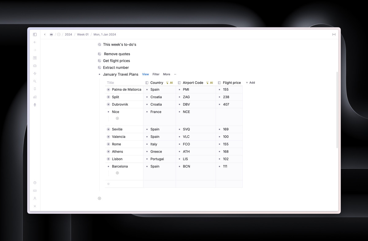Viewport: 368px width, 241px height.
Task: Go to Week 01 in breadcrumb
Action: click(x=82, y=35)
